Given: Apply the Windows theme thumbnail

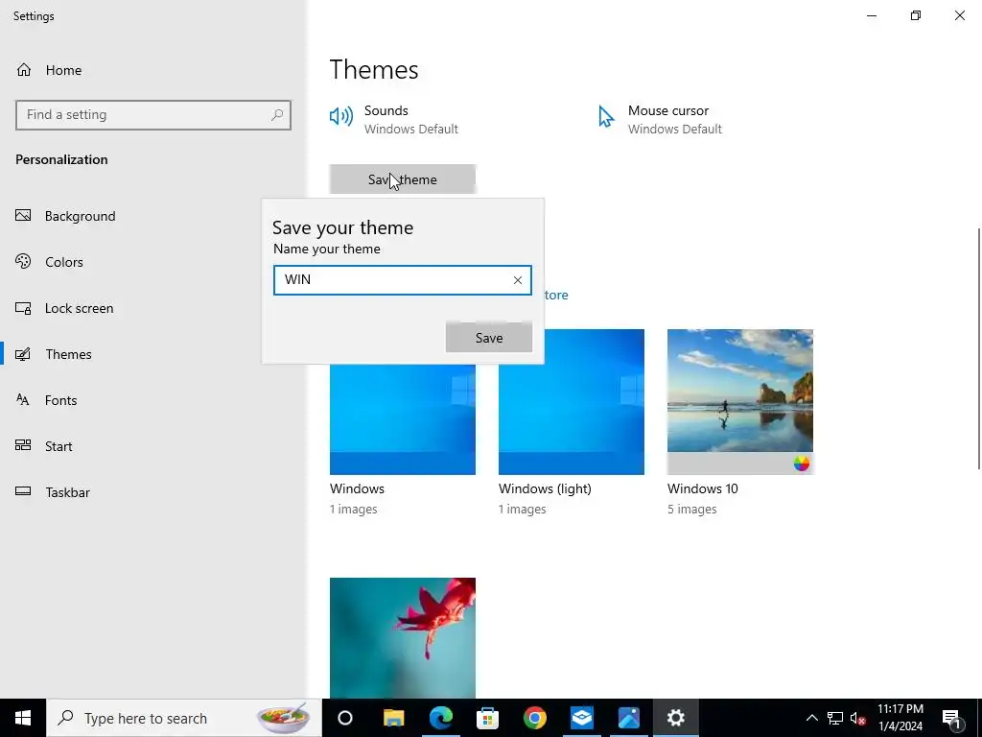Looking at the screenshot, I should click(403, 418).
